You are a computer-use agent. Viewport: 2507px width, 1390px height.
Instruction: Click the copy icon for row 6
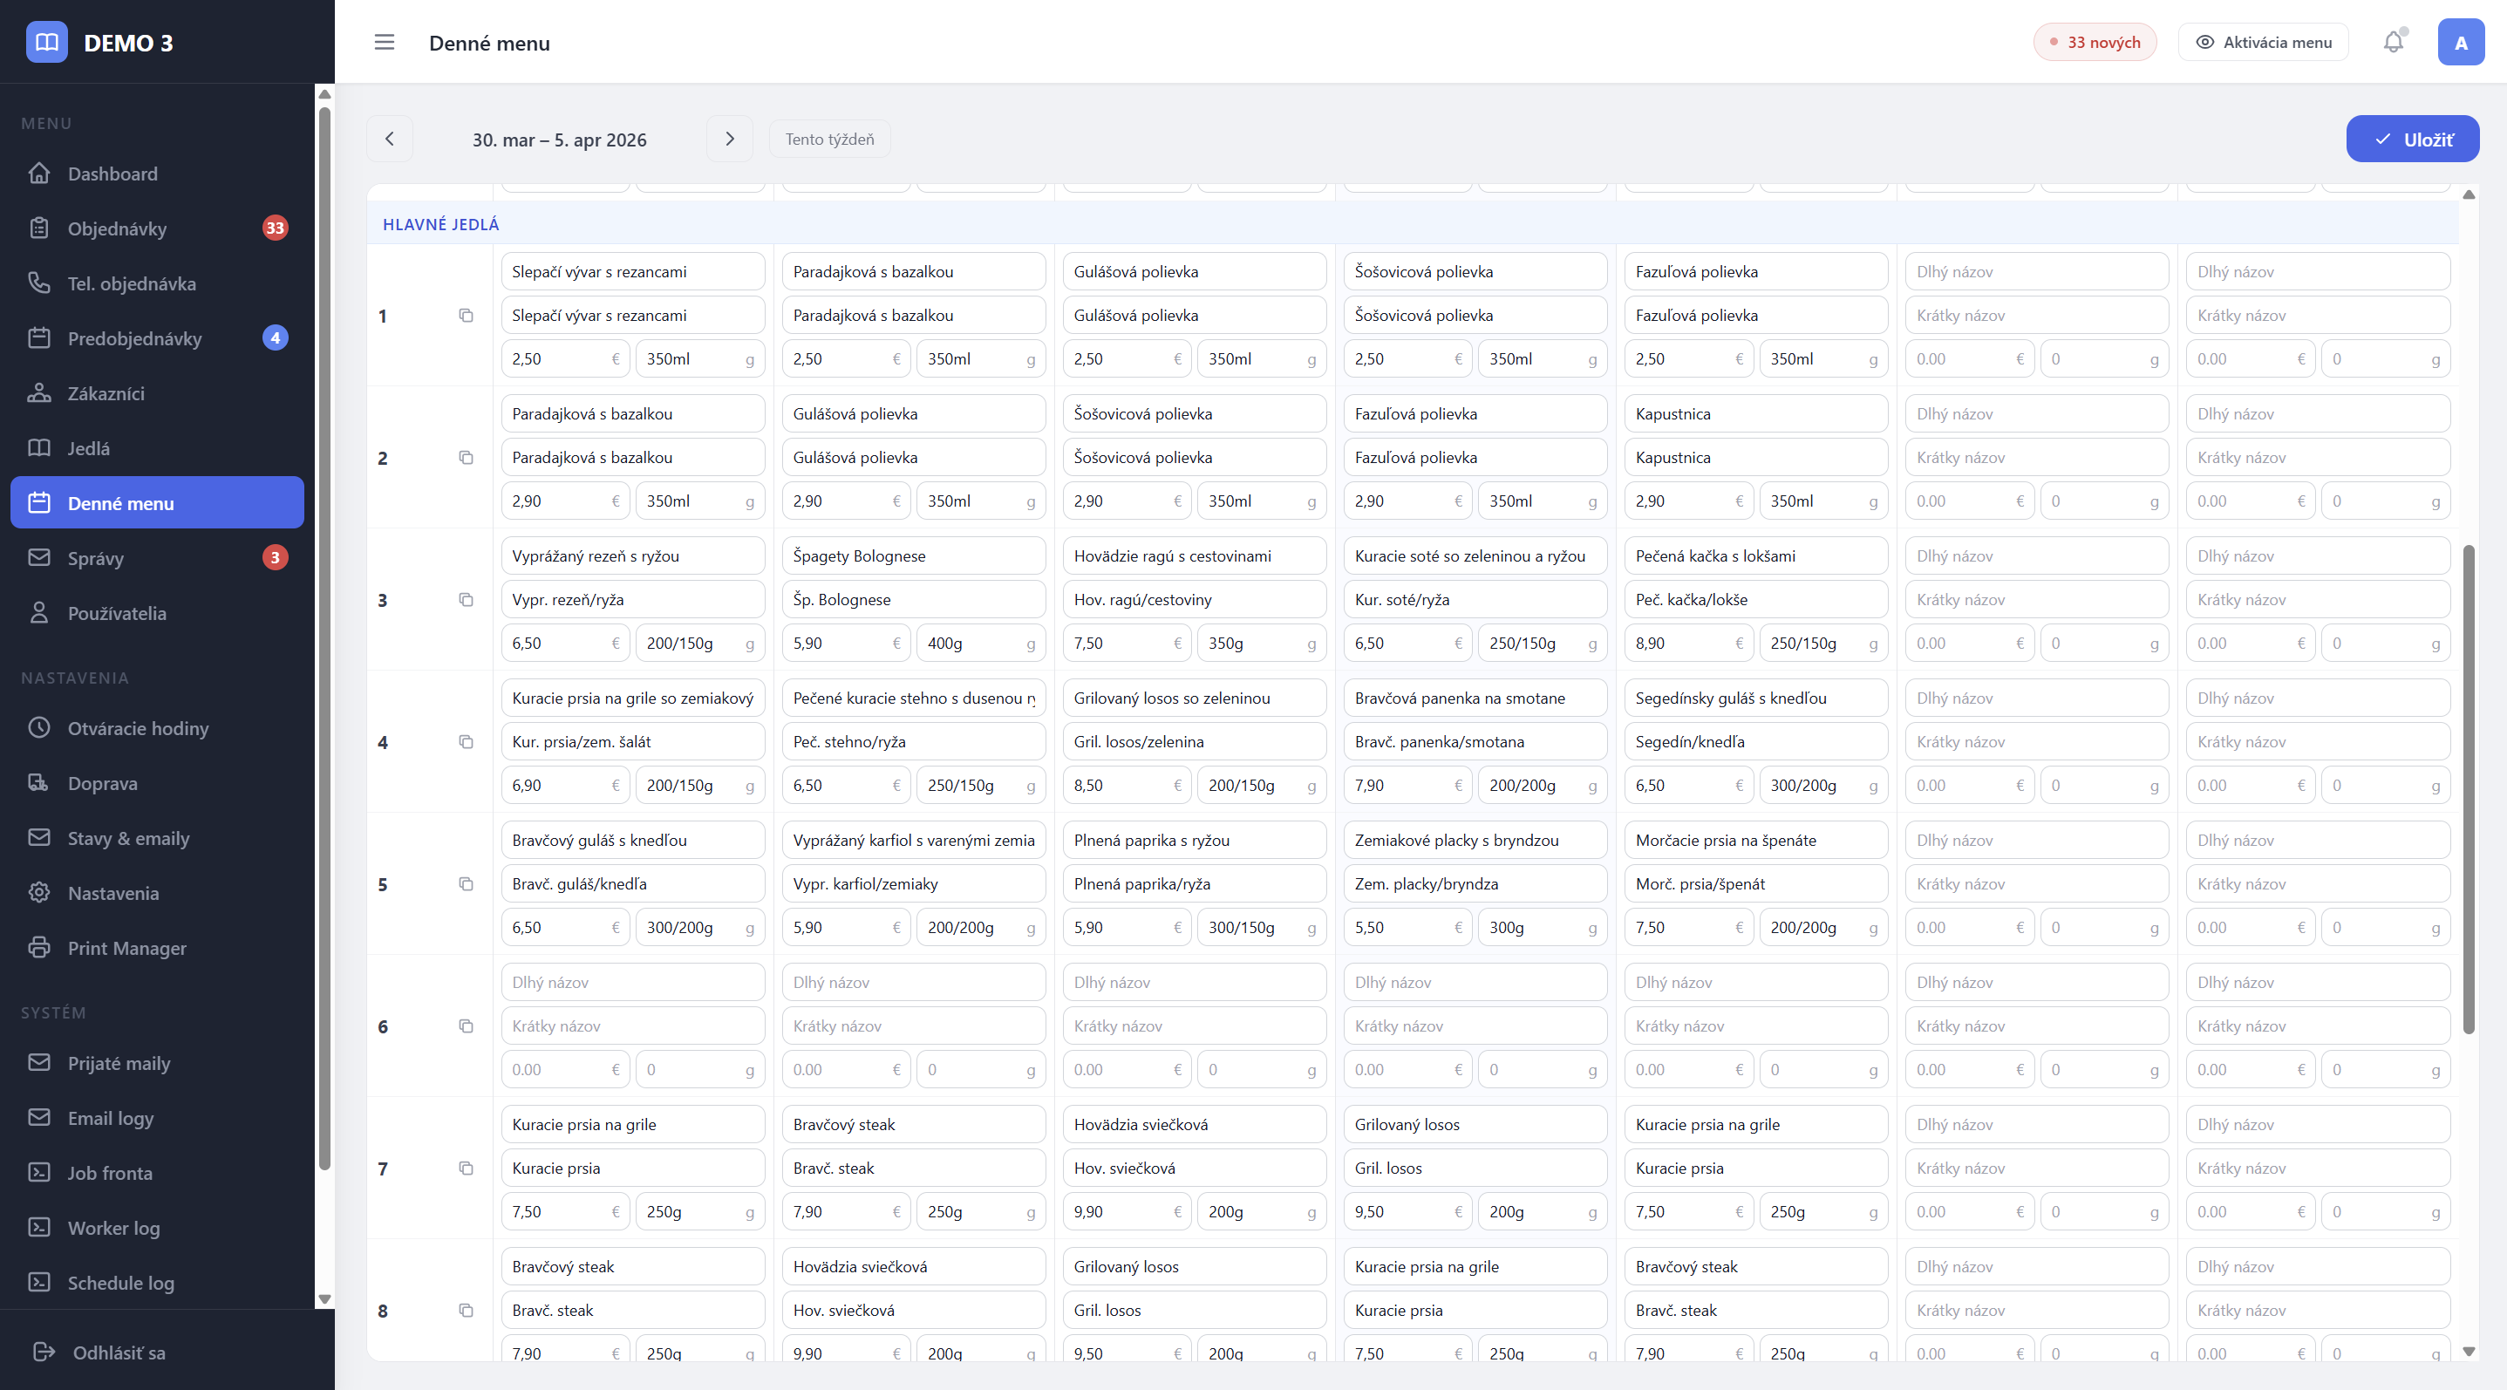(x=467, y=1026)
